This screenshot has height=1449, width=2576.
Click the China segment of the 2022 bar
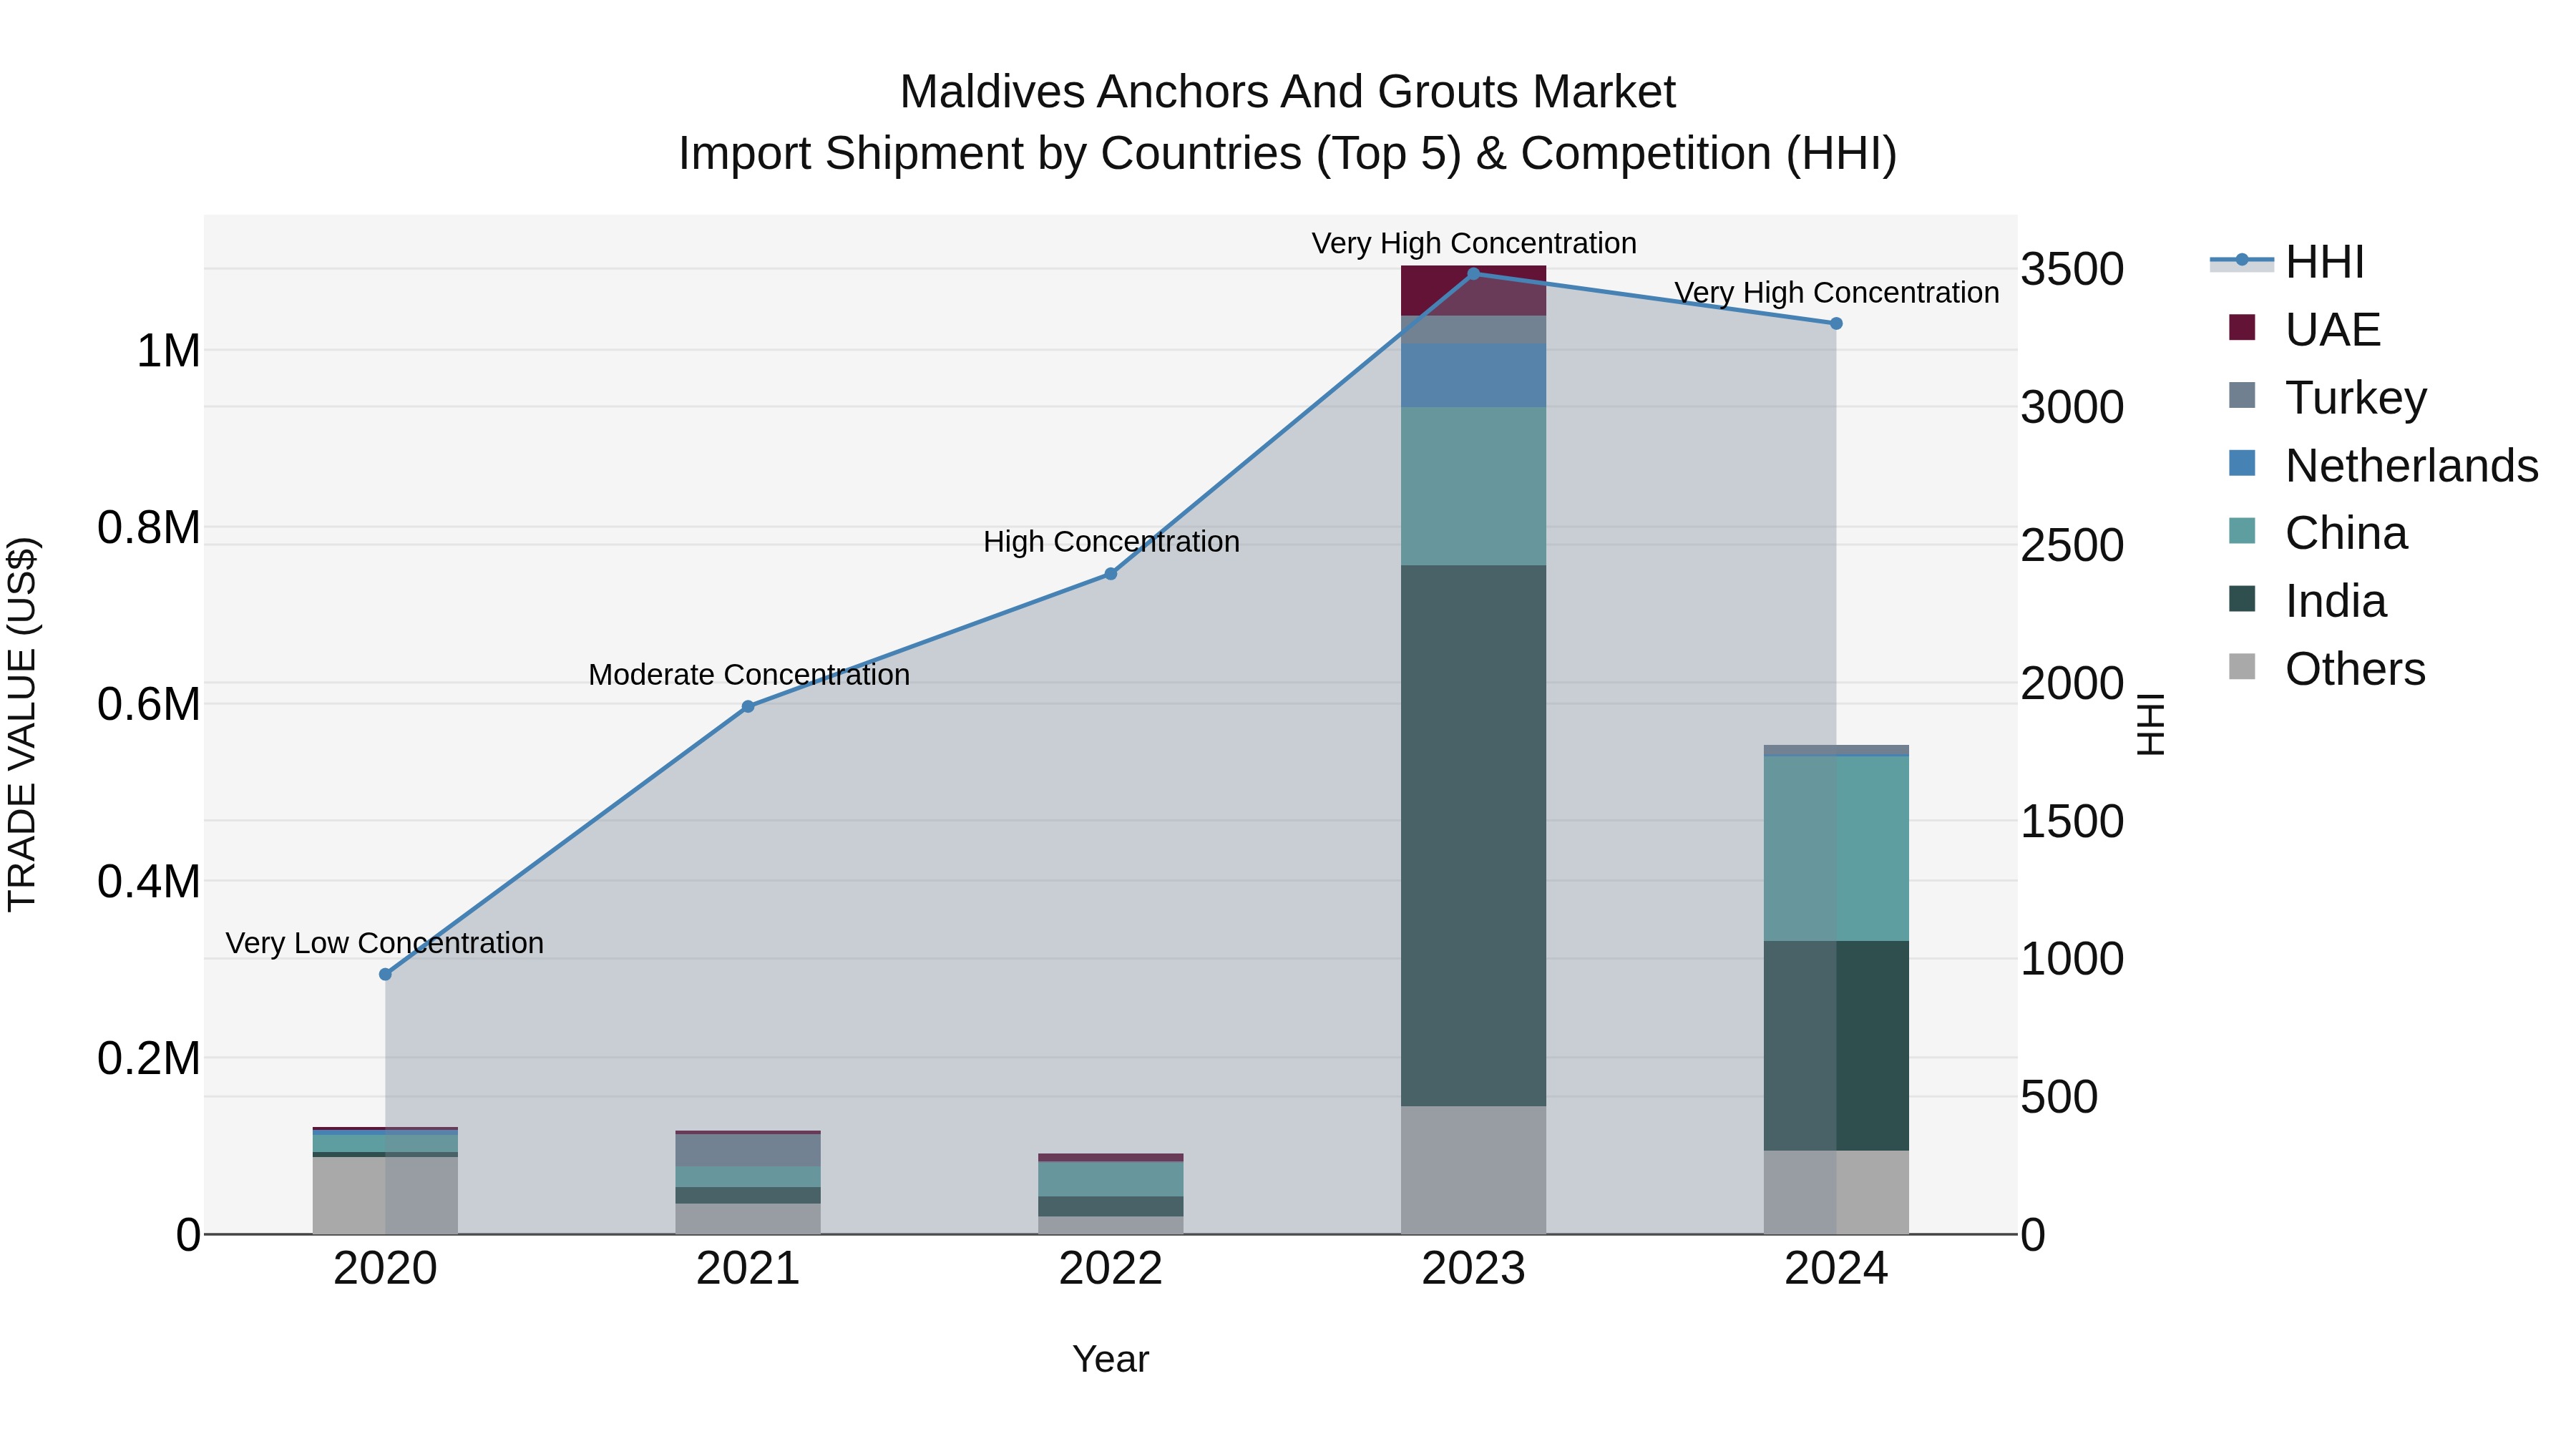coord(1110,1179)
